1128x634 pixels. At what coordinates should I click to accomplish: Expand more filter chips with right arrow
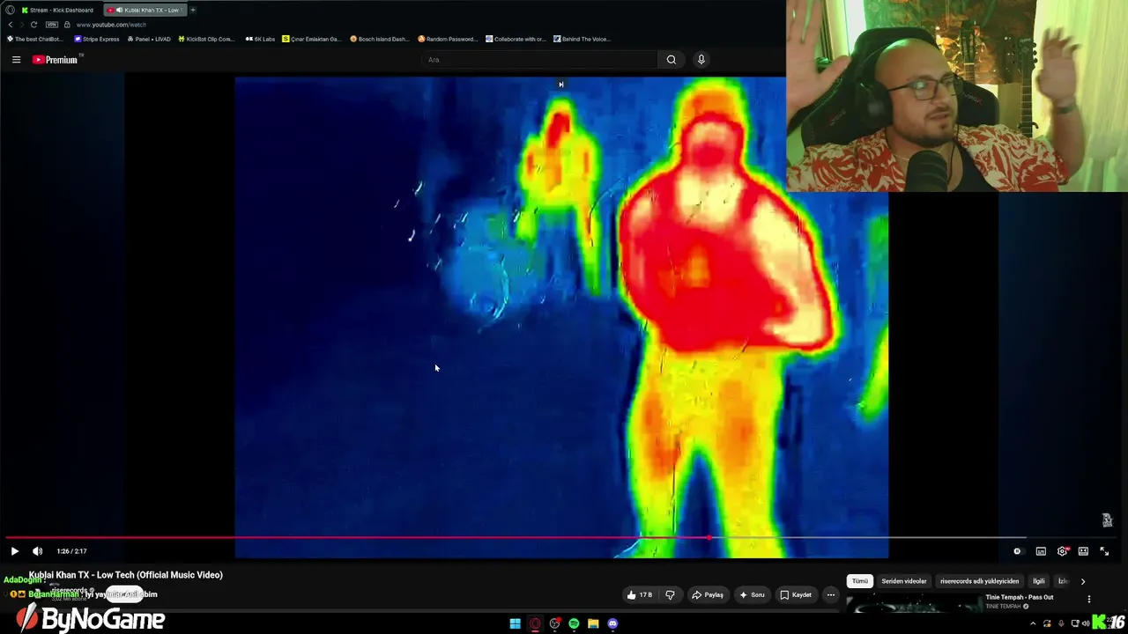(x=1083, y=581)
